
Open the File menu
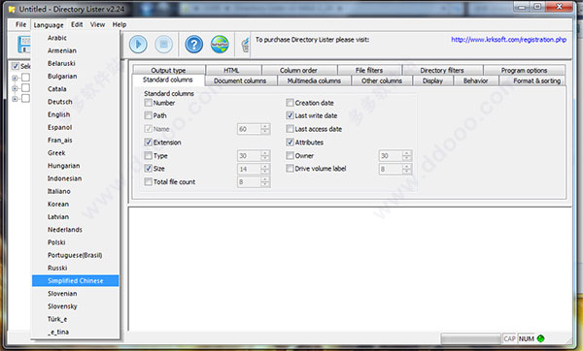point(20,24)
